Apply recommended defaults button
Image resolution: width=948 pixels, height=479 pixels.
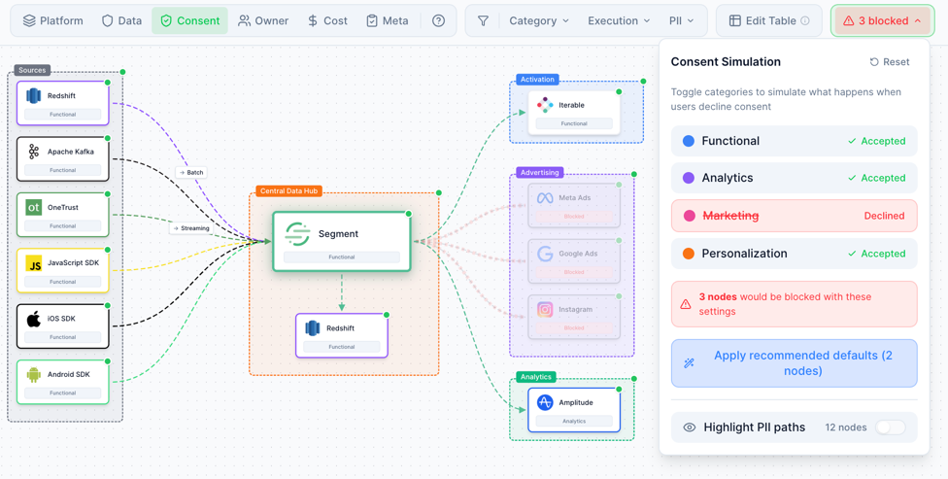point(794,363)
